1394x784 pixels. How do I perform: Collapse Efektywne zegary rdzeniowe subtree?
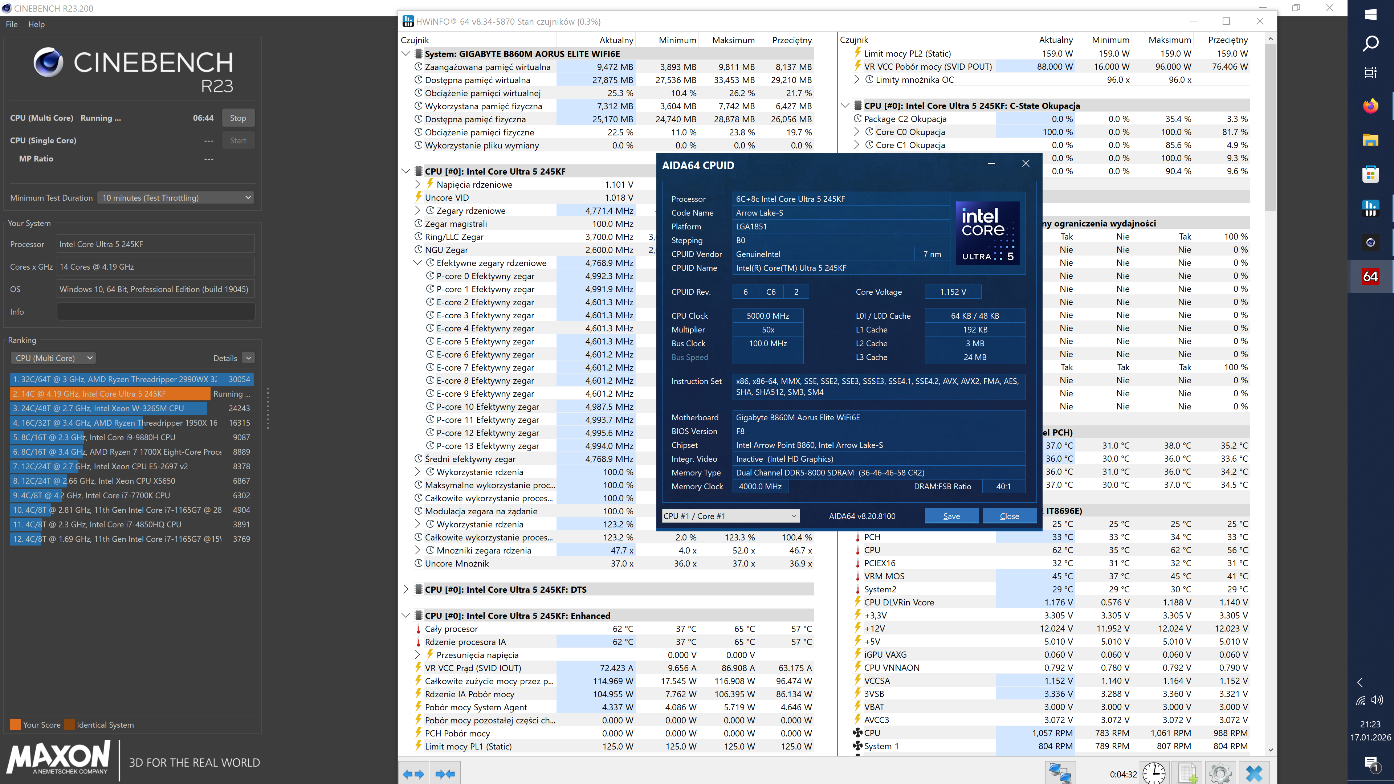coord(417,263)
